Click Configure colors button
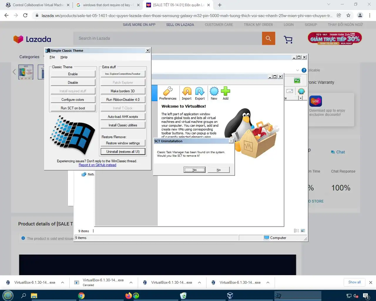Image resolution: width=376 pixels, height=301 pixels. click(73, 100)
